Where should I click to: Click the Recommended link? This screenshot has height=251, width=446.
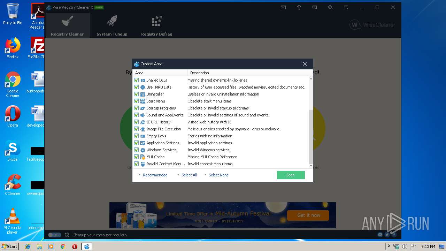tap(155, 175)
